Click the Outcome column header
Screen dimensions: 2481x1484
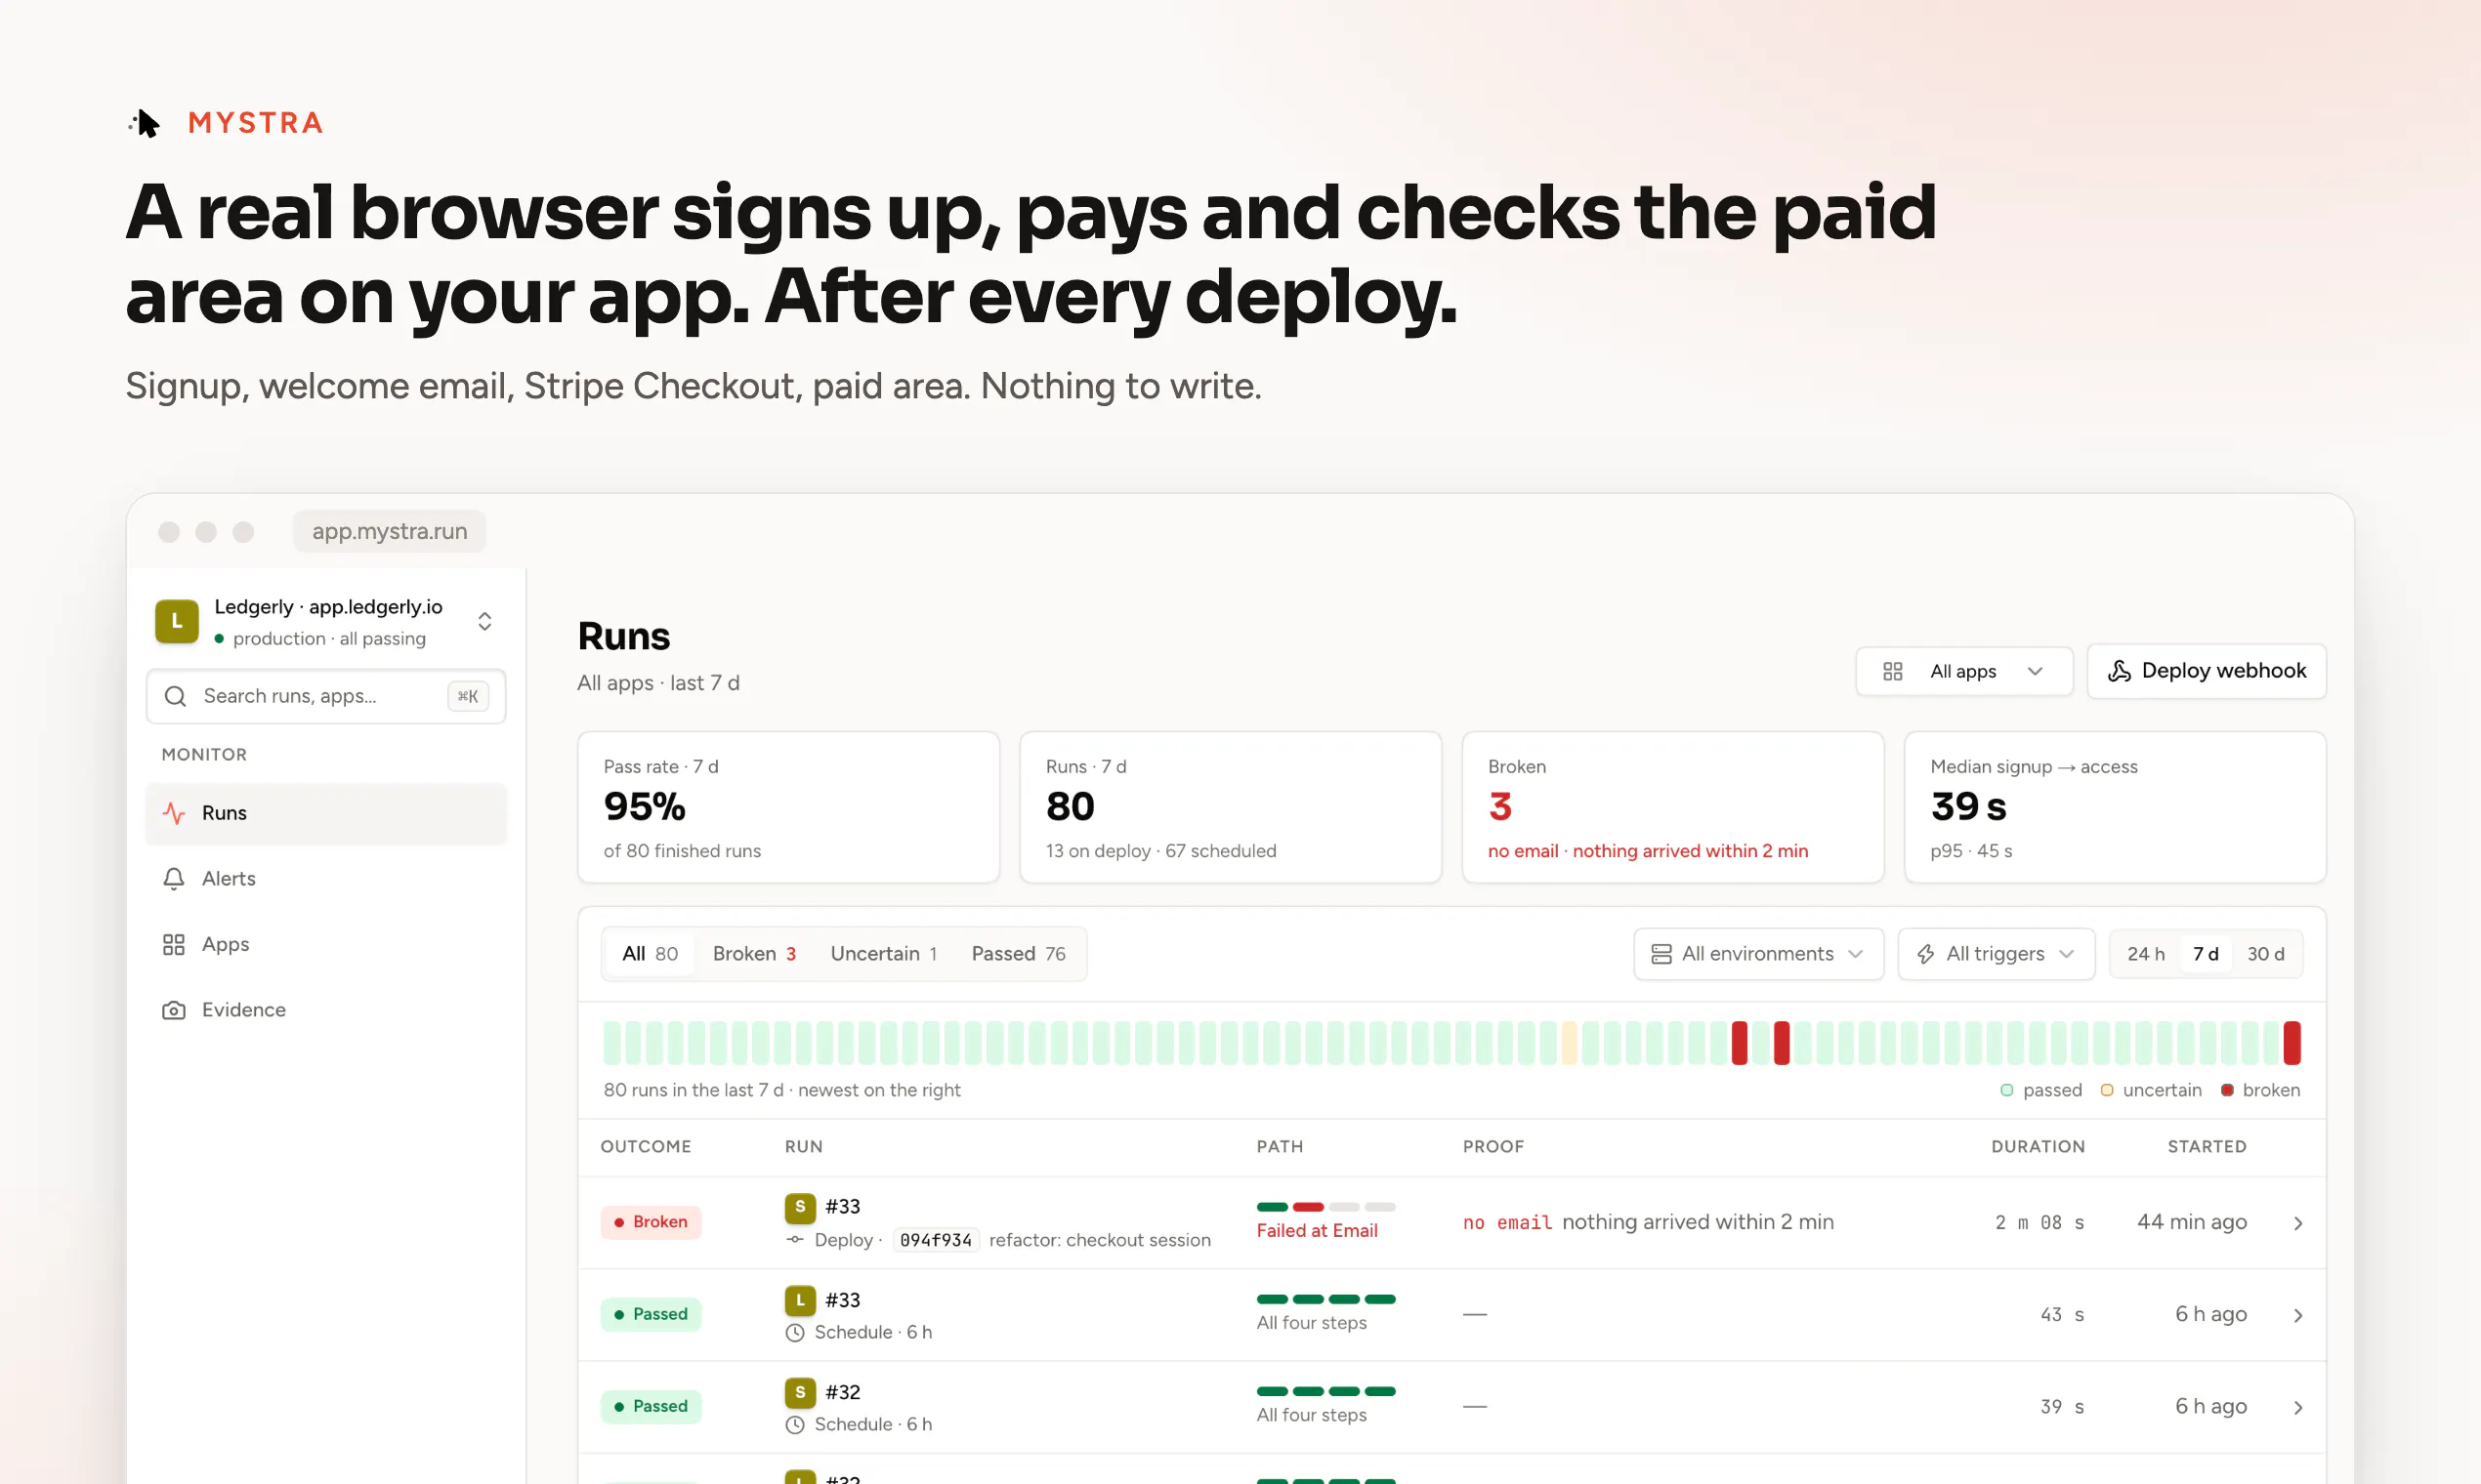coord(646,1147)
